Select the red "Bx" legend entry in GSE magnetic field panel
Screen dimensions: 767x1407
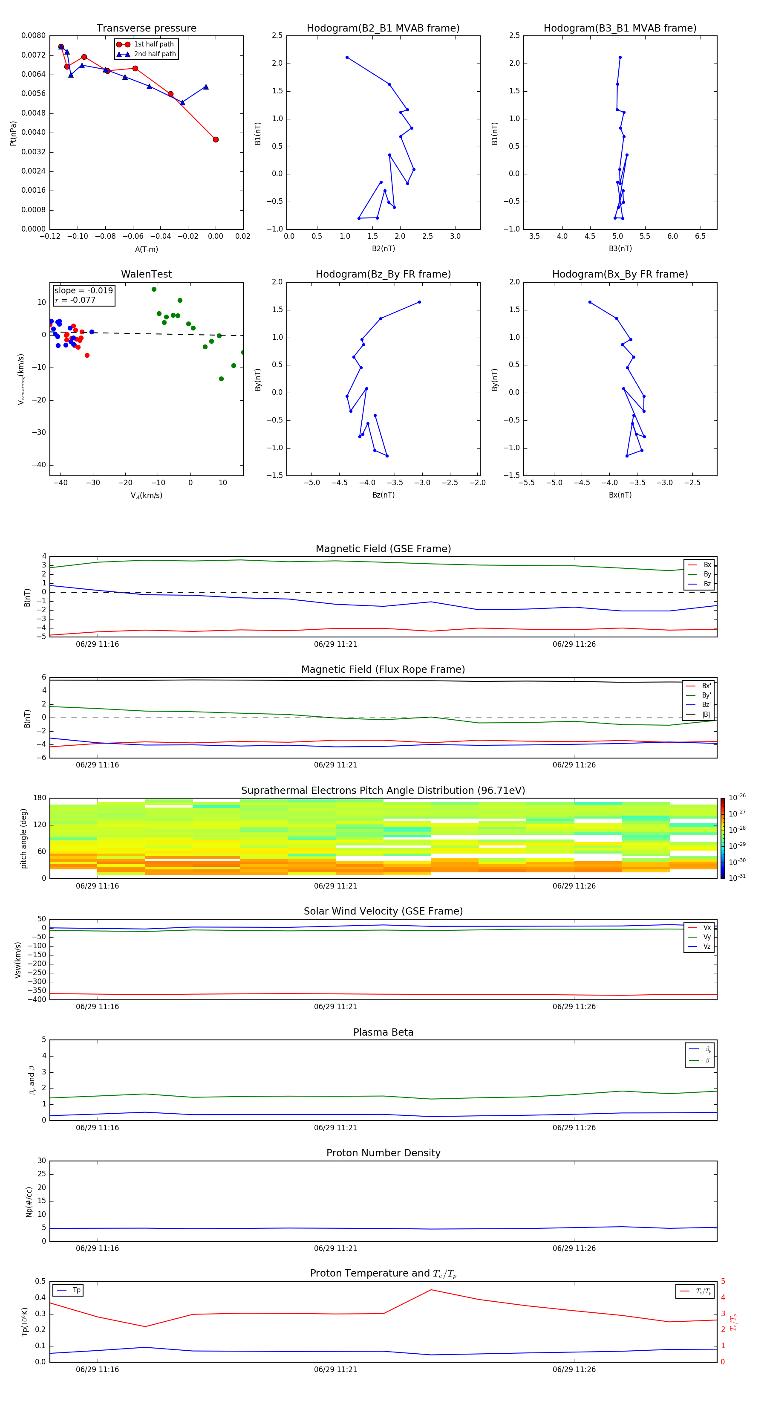coord(699,565)
